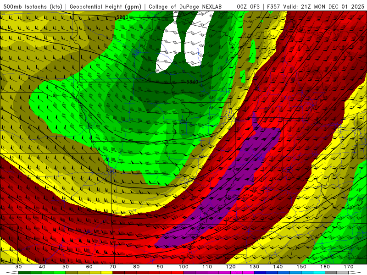
Task: Click the "21Z MON DEC 01 2025" valid time
Action: click(333, 7)
